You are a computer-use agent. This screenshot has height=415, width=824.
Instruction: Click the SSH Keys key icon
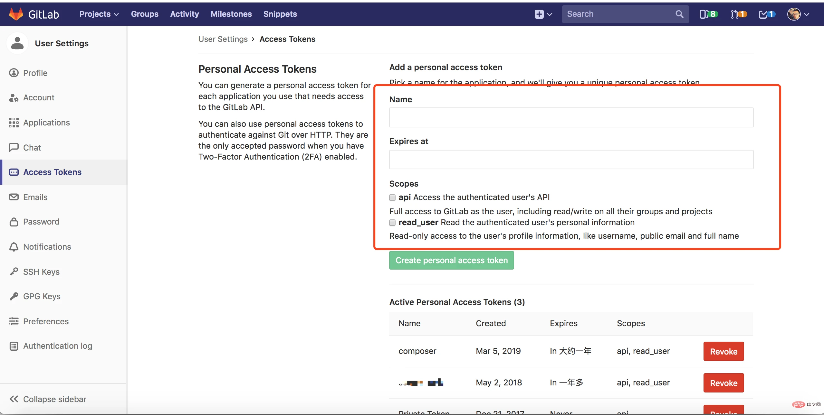click(x=14, y=272)
